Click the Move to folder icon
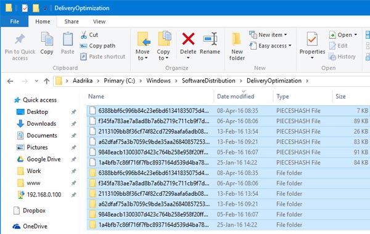 click(x=143, y=39)
